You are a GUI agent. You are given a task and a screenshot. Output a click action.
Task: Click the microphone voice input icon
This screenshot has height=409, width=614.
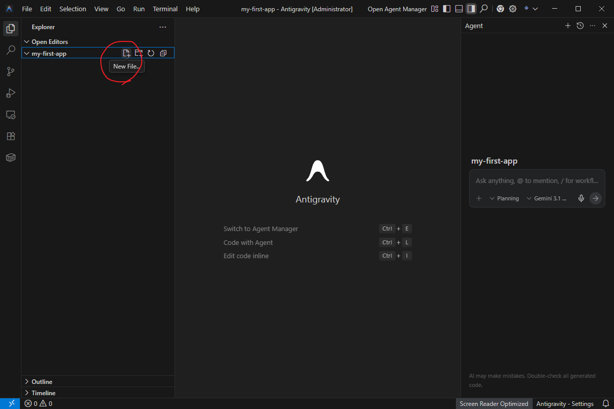[x=581, y=198]
